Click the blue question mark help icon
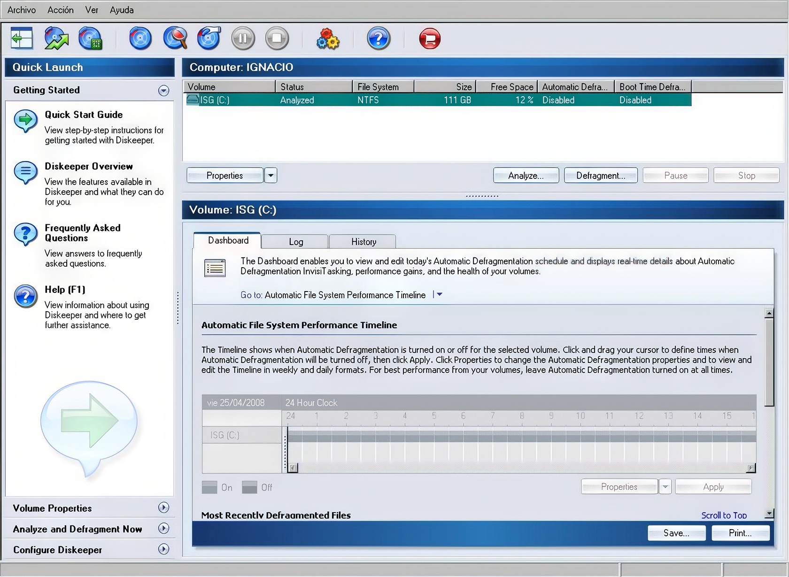 [x=379, y=38]
